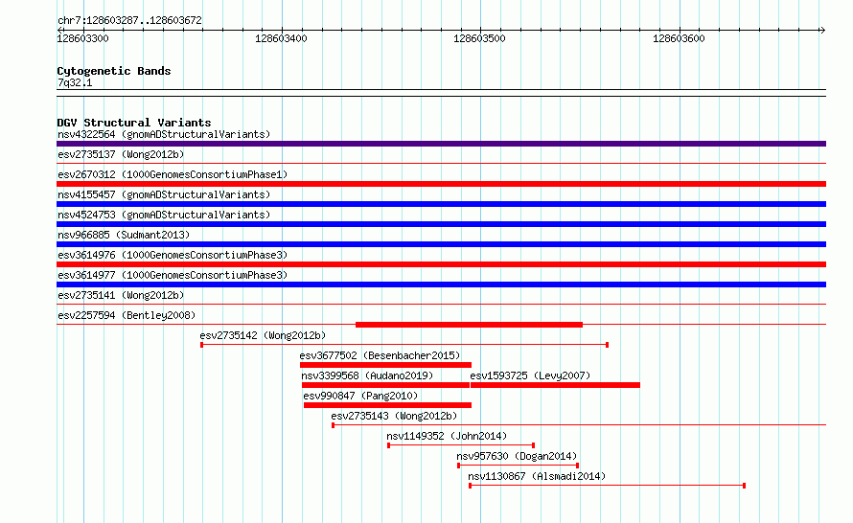Viewport: 853px width, 523px height.
Task: Click the thin nsv957630 variant line
Action: 518,466
